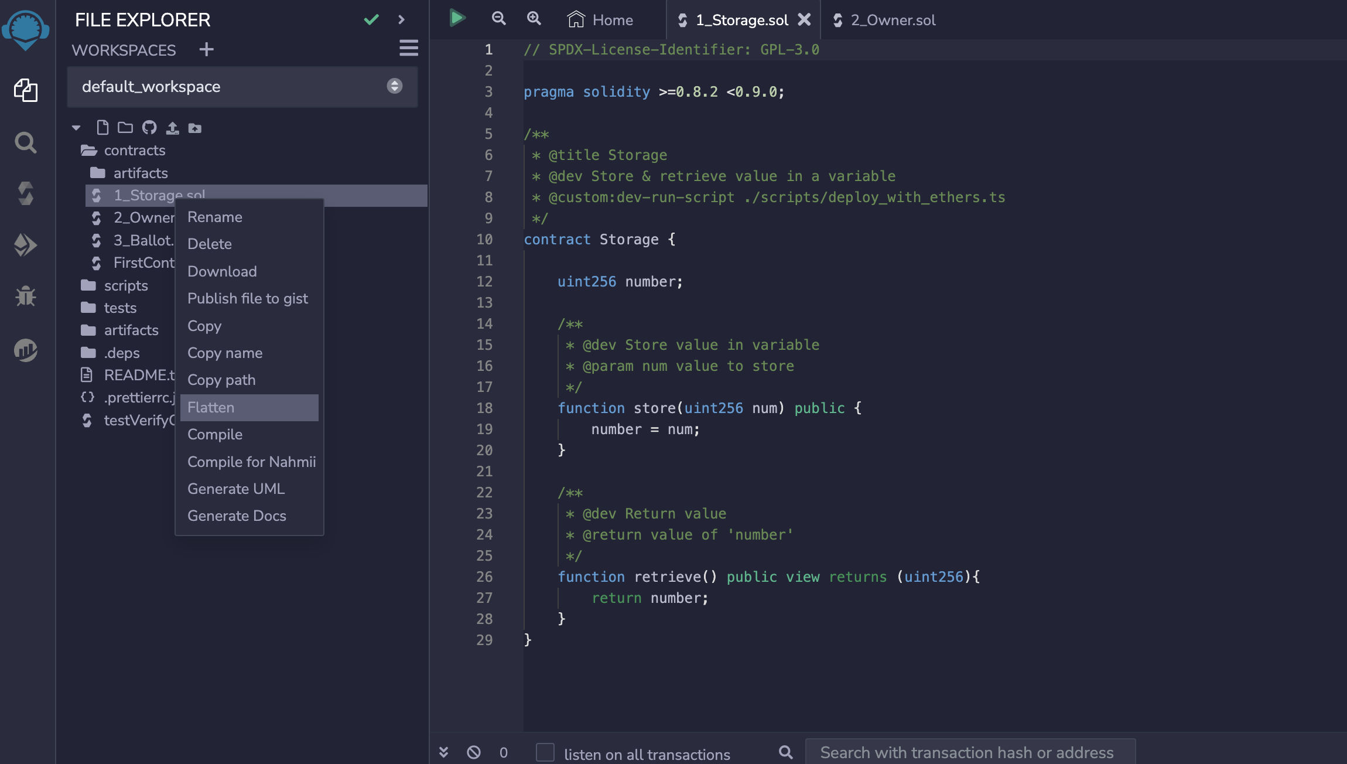Expand the default_workspace dropdown
The width and height of the screenshot is (1347, 764).
(x=394, y=86)
